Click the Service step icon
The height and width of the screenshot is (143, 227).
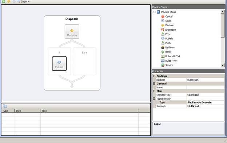163,65
